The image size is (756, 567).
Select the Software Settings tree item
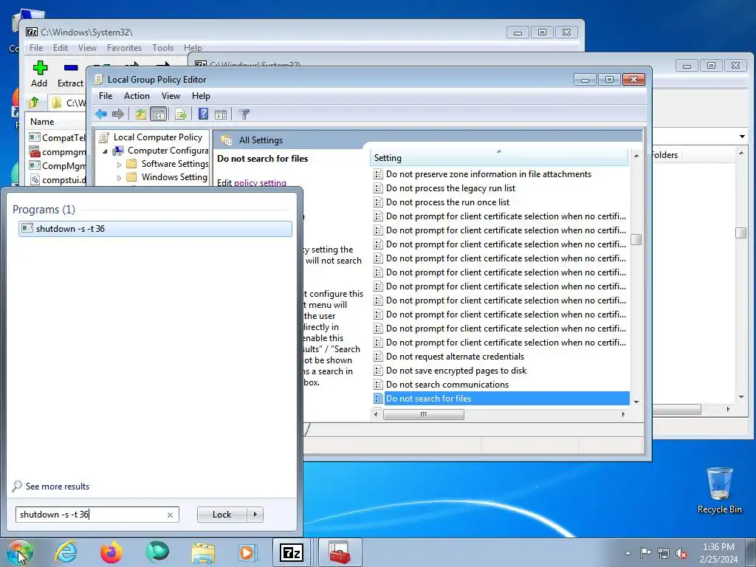pyautogui.click(x=174, y=164)
